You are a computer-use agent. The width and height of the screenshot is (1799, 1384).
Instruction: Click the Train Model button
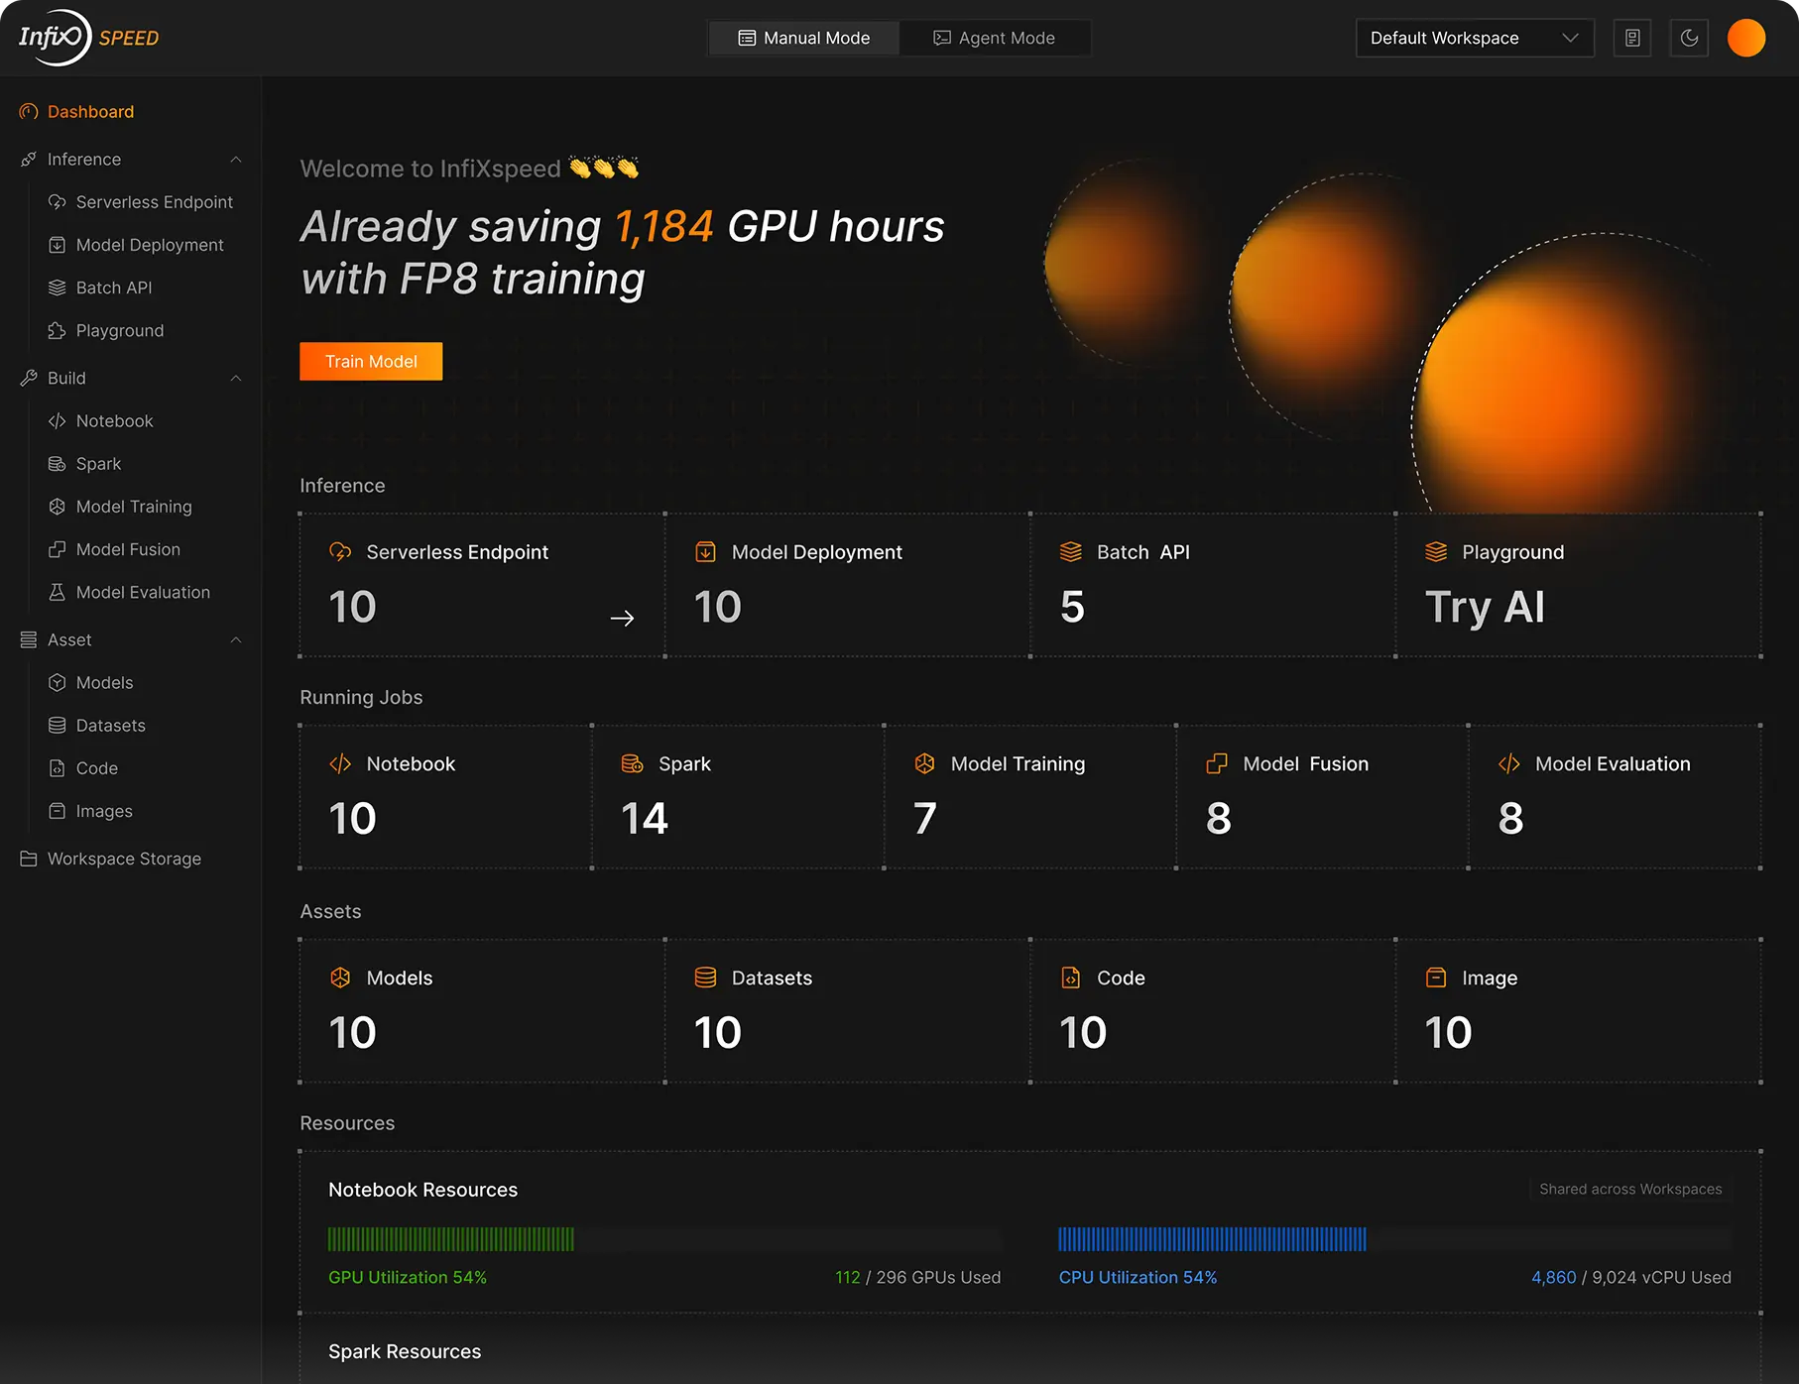tap(371, 362)
